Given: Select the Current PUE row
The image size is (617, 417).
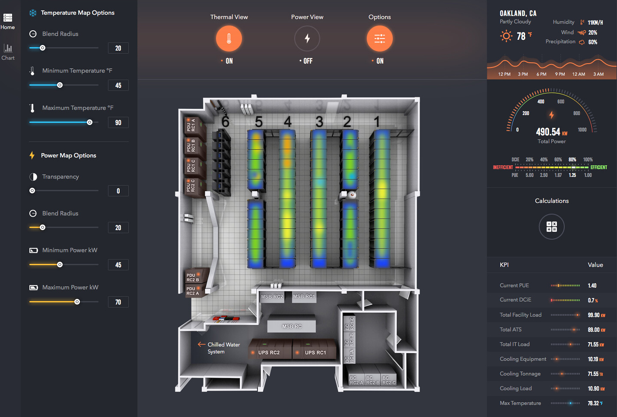Looking at the screenshot, I should (551, 285).
